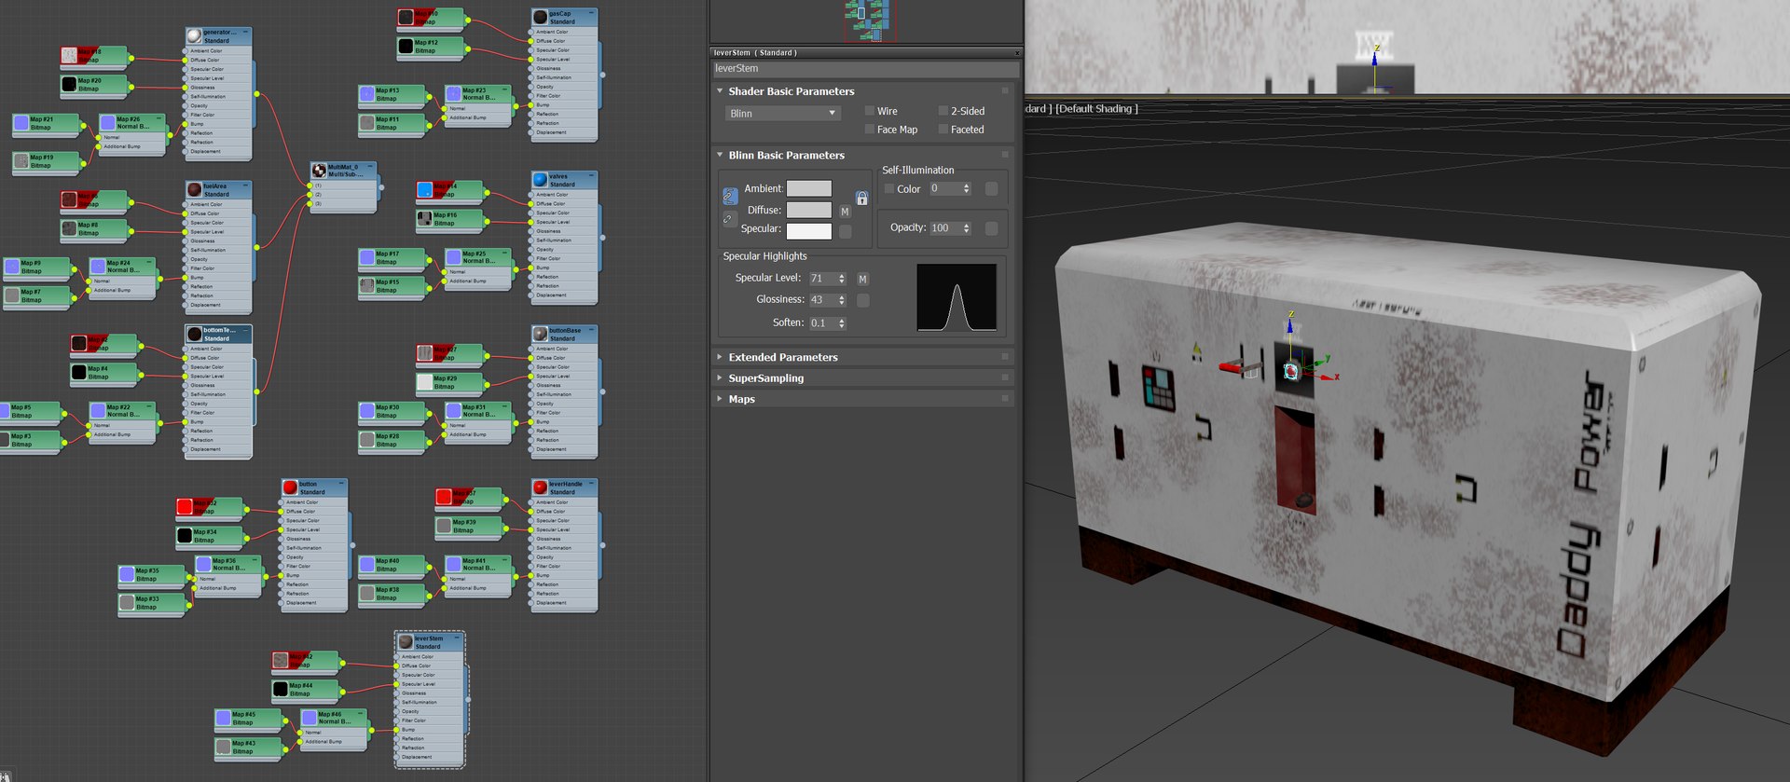
Task: Click the Soften spinner arrows
Action: click(842, 323)
